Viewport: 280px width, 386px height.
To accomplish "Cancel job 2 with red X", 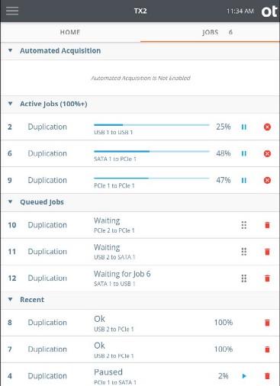I will pos(267,127).
